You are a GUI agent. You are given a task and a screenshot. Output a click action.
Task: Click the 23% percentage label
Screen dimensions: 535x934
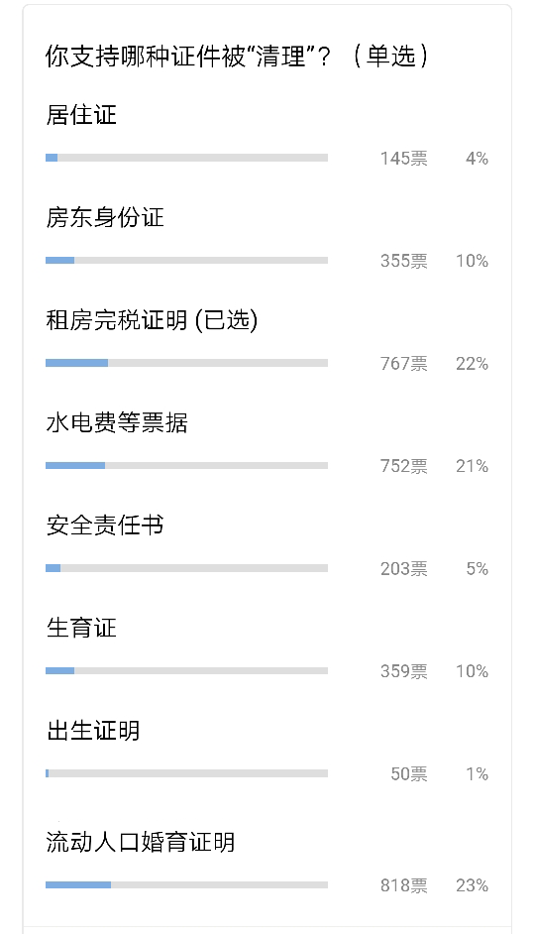(x=472, y=885)
